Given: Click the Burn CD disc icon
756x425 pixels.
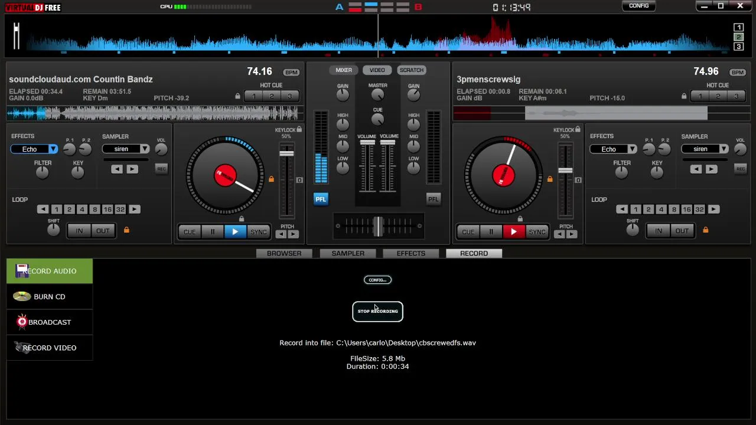Looking at the screenshot, I should click(22, 296).
